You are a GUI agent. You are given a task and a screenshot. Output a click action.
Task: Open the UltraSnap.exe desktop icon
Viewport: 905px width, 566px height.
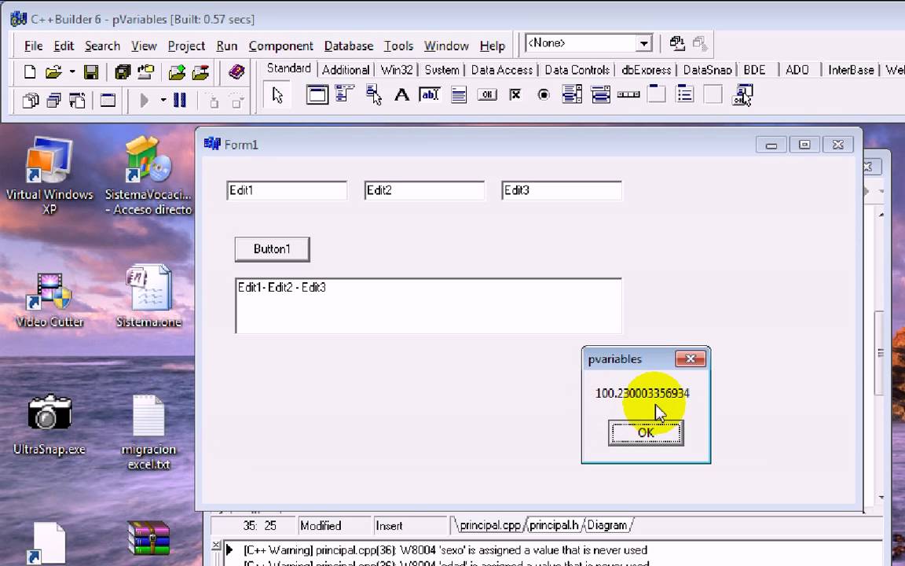coord(49,425)
